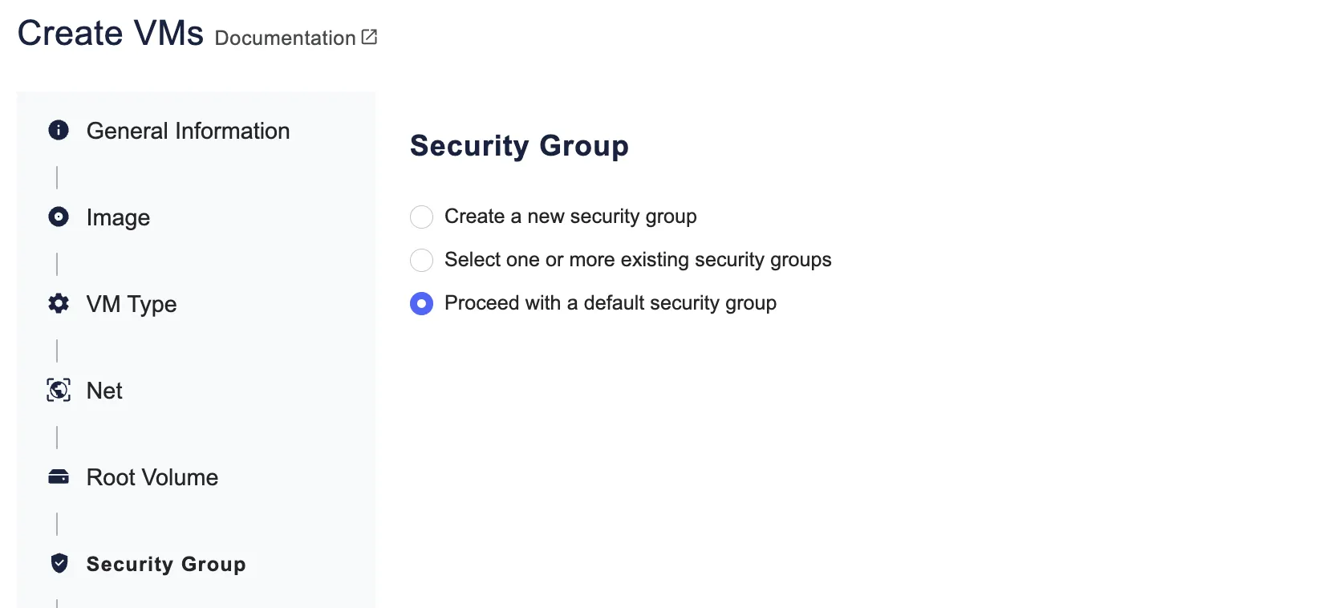The width and height of the screenshot is (1343, 608).
Task: Click the General Information info icon
Action: (x=58, y=130)
